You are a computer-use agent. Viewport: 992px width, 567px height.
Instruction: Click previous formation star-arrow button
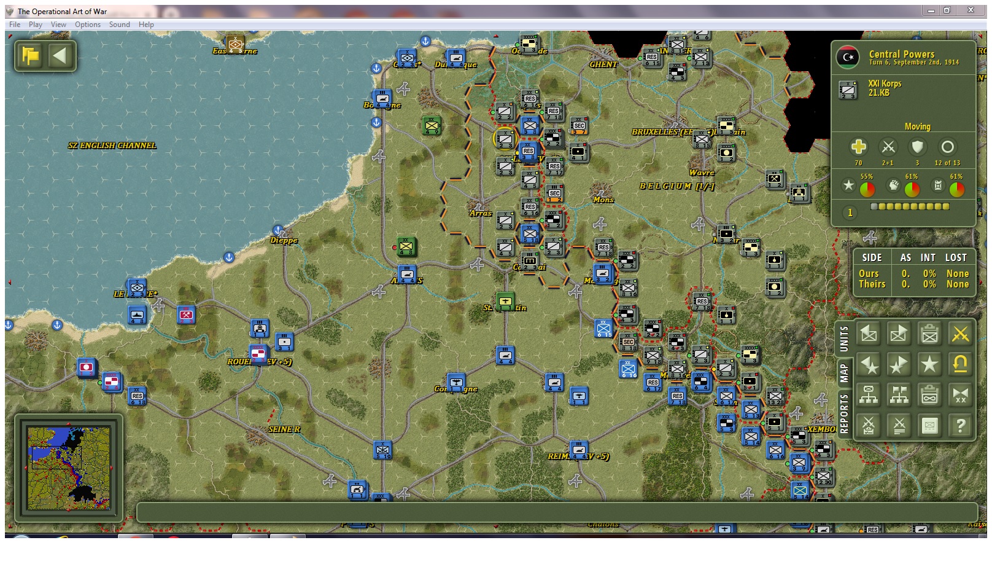click(x=869, y=364)
